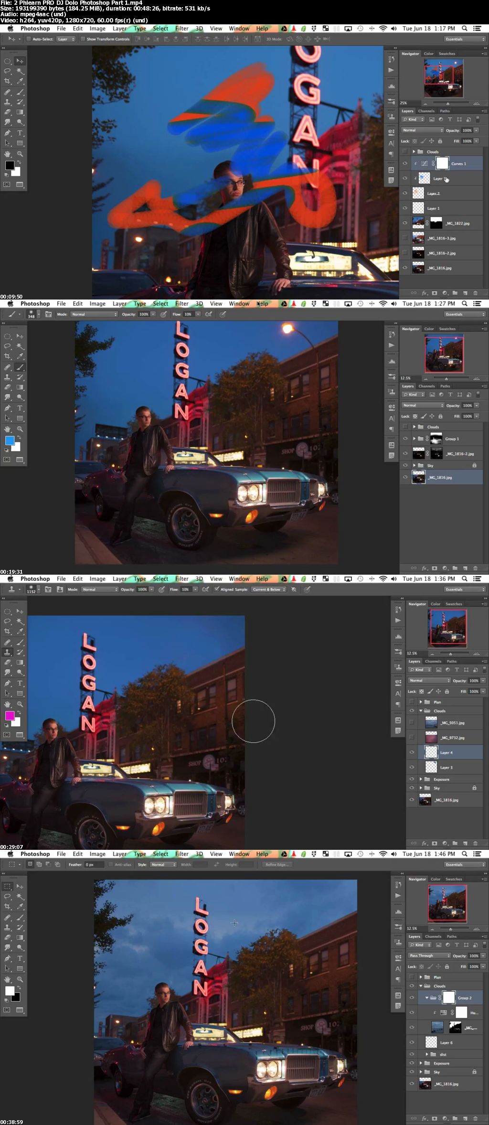This screenshot has height=1125, width=489.
Task: Expand the dist group
Action: (427, 1054)
